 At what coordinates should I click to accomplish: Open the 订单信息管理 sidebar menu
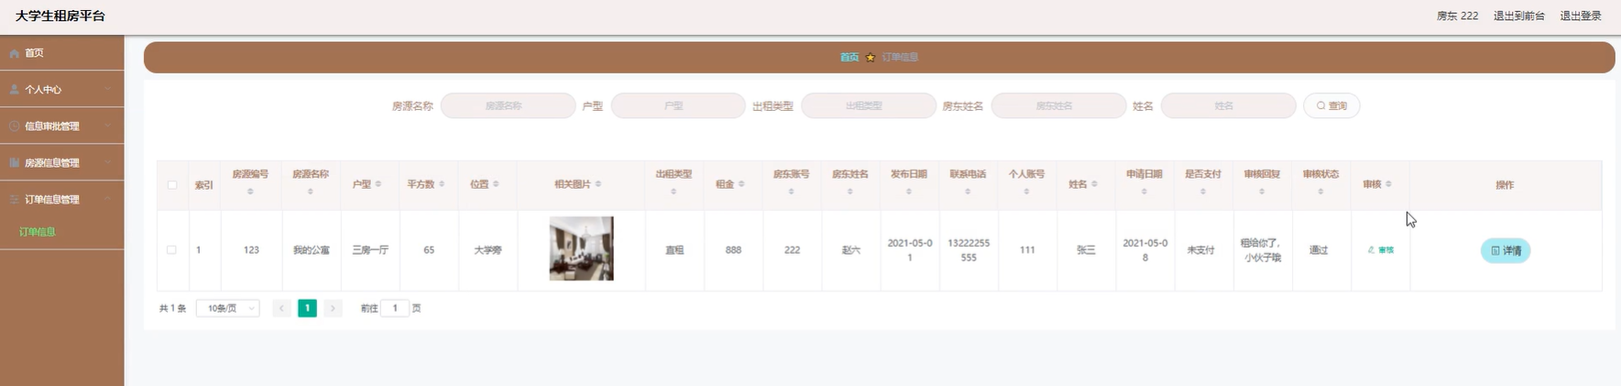click(x=61, y=199)
